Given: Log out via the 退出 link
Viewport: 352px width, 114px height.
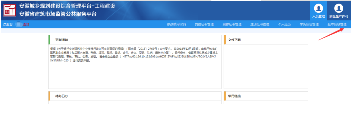Looking at the screenshot, I should tap(26, 24).
